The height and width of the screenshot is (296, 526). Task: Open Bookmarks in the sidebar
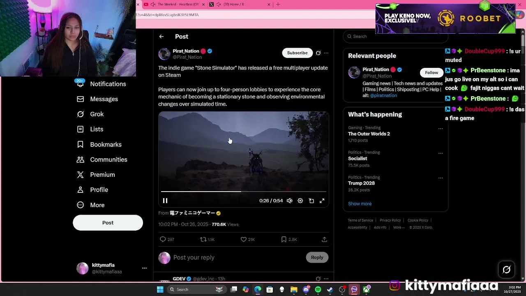coord(99,145)
